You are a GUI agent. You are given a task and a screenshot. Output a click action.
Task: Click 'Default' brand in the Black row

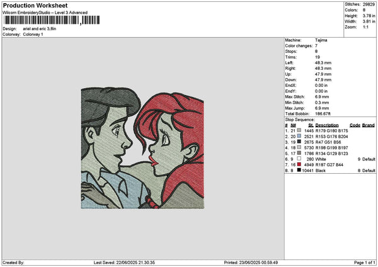(x=369, y=171)
